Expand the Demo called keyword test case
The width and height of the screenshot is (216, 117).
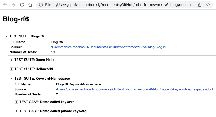pyautogui.click(x=16, y=102)
